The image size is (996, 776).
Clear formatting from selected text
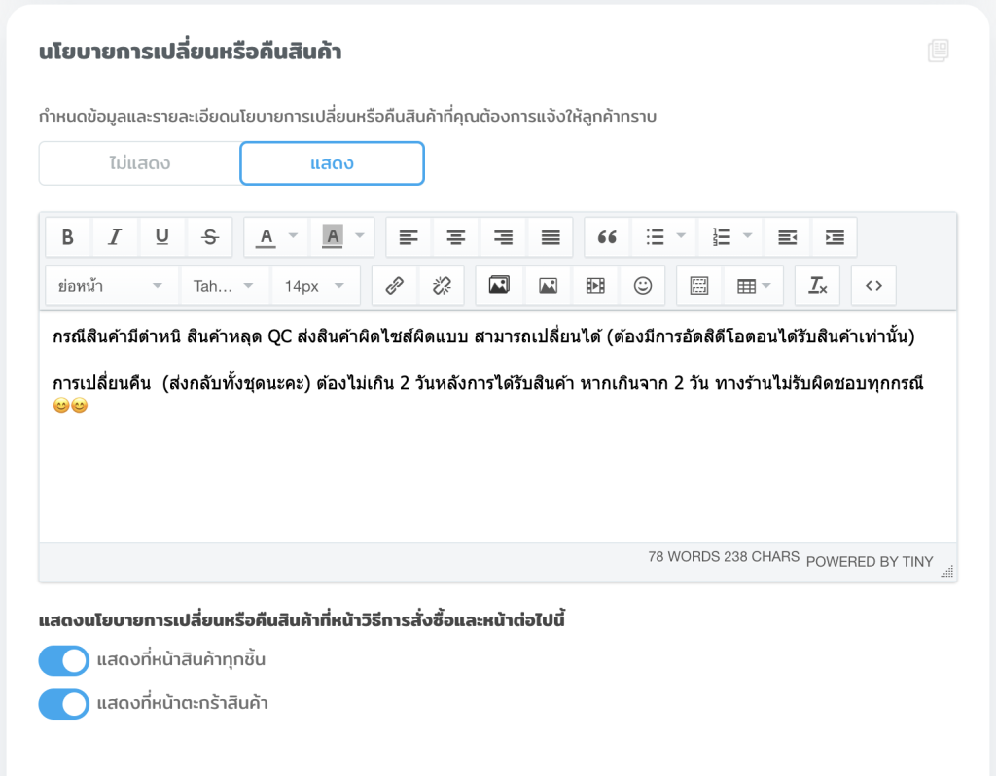[817, 286]
